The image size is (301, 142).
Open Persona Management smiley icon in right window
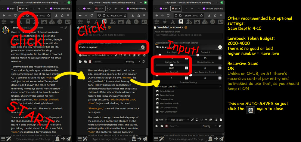(213, 22)
